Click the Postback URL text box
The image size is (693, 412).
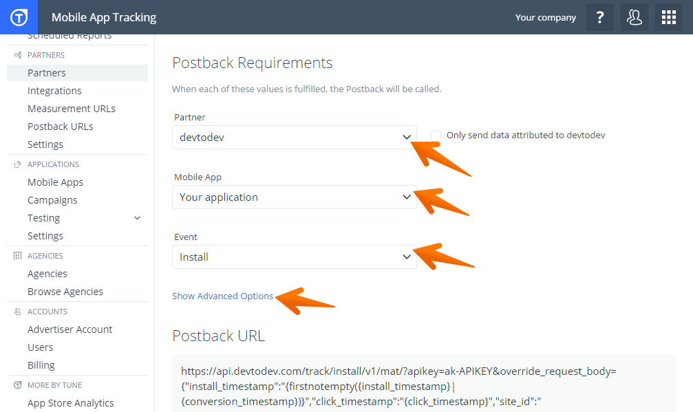pos(423,384)
